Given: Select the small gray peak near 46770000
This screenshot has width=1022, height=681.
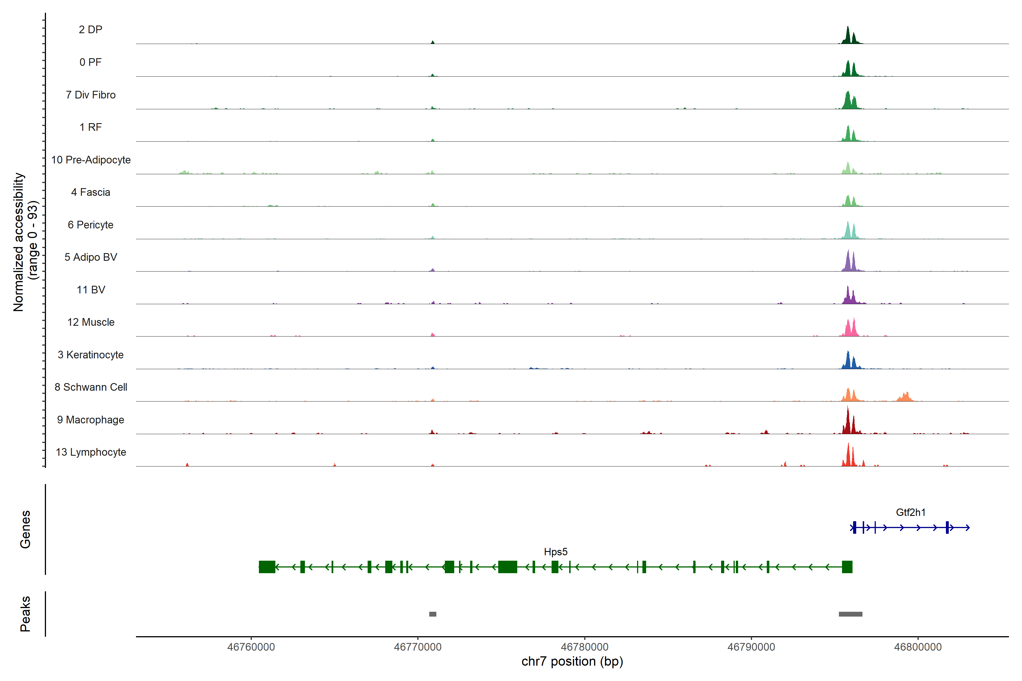Looking at the screenshot, I should click(x=432, y=614).
